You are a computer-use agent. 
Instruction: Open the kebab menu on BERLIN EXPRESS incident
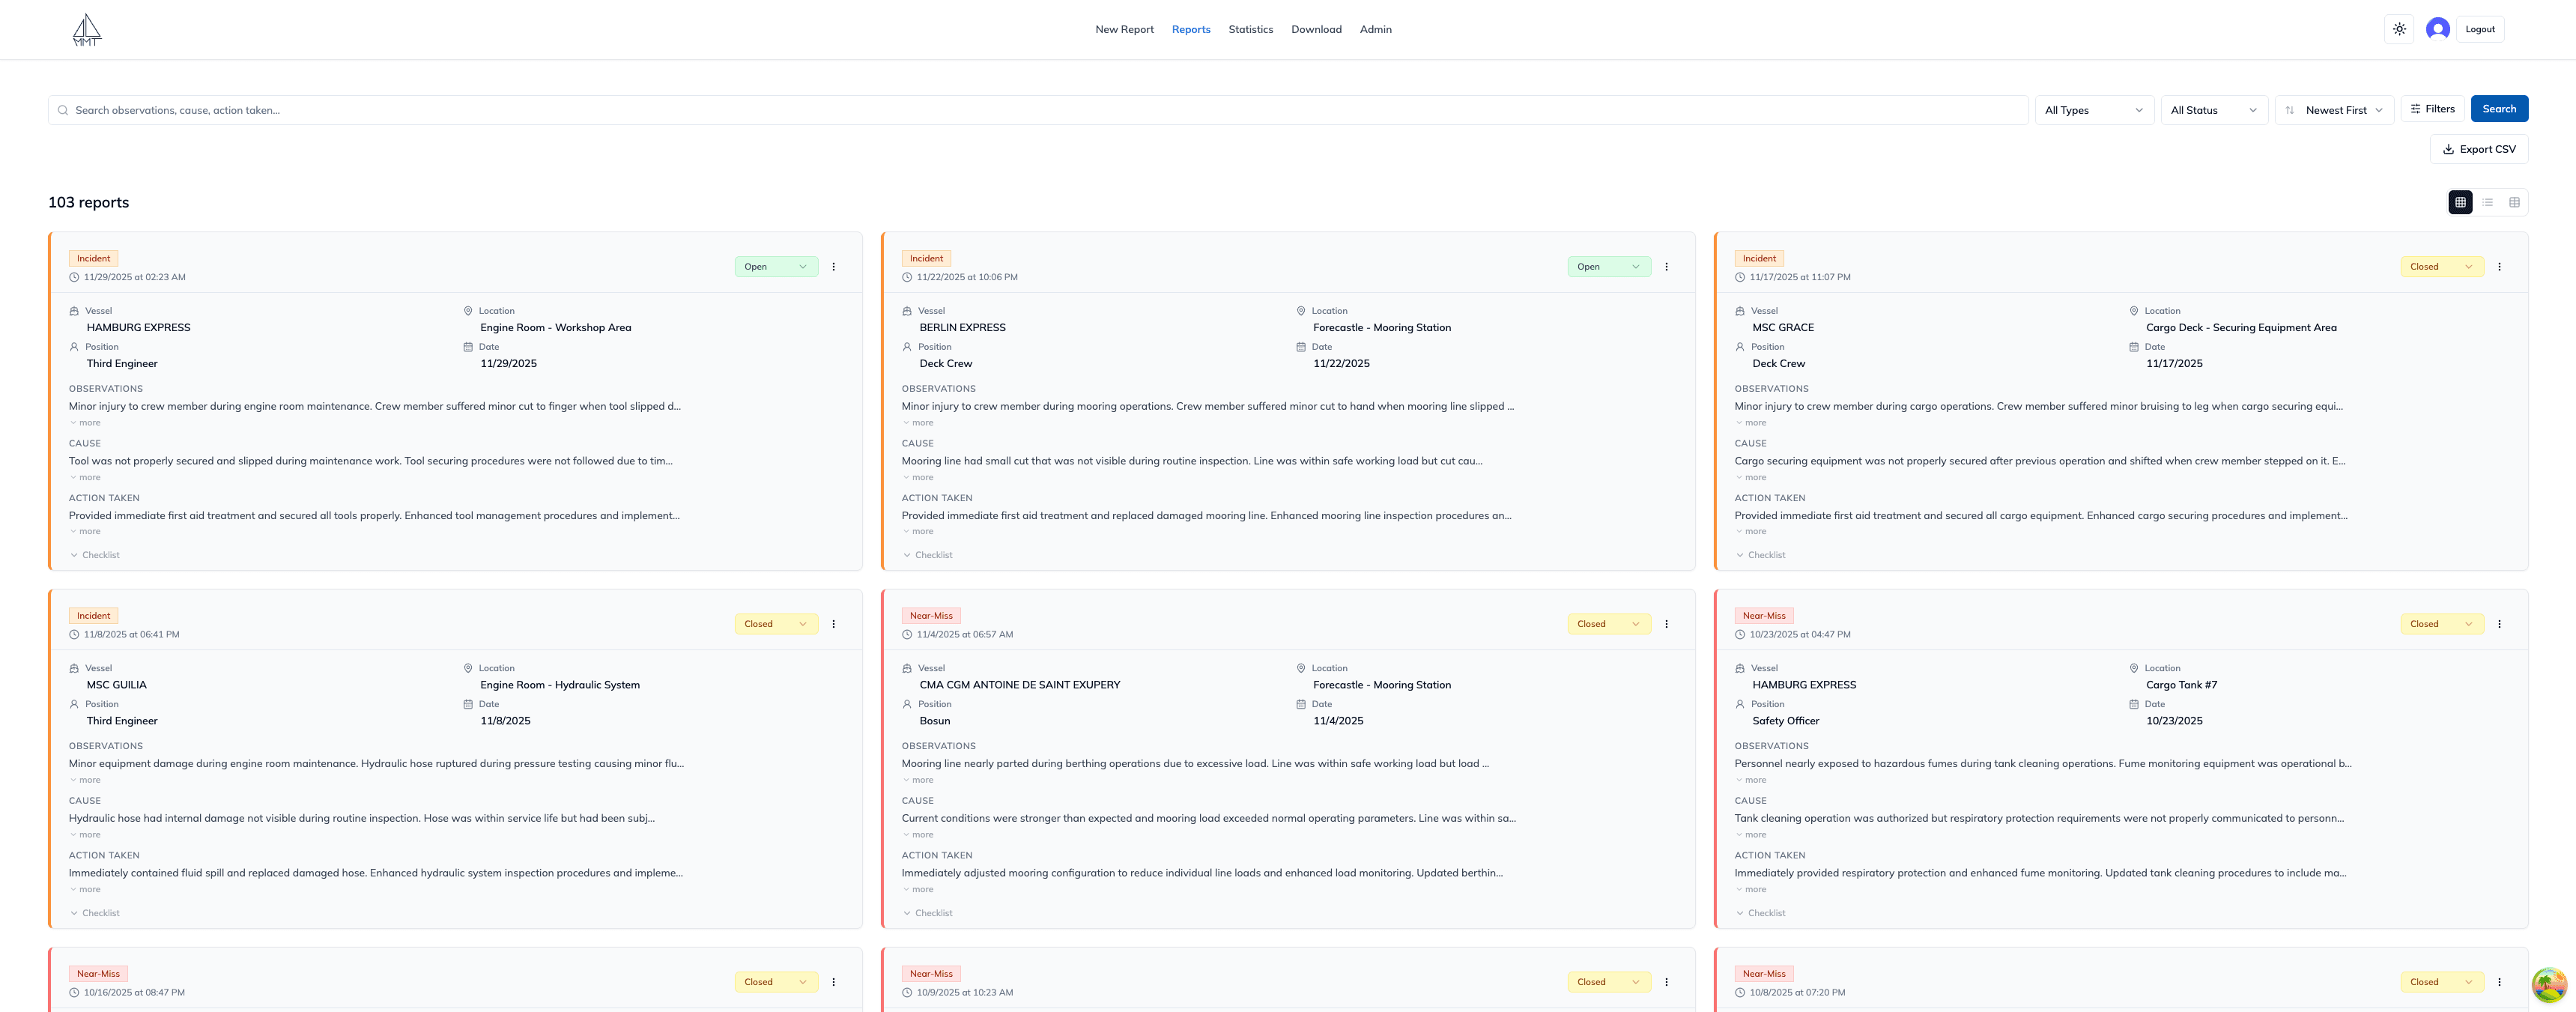[1666, 266]
